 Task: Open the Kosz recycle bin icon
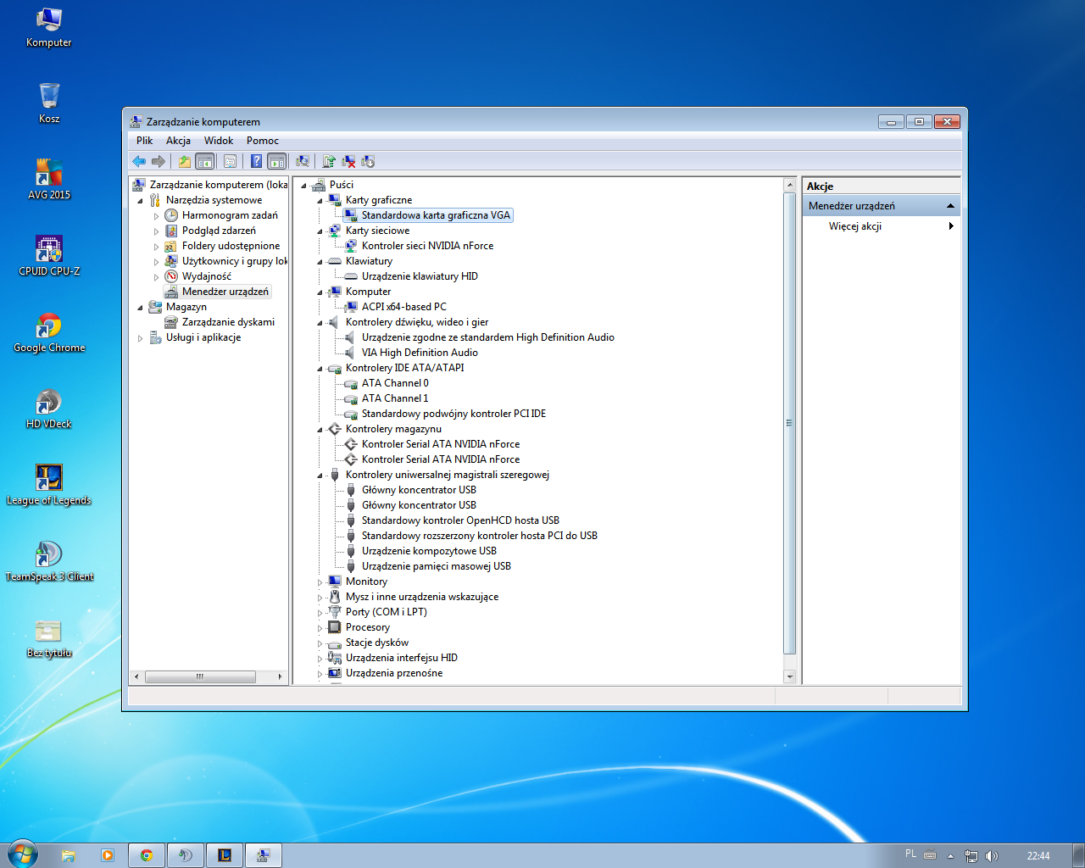click(x=49, y=103)
